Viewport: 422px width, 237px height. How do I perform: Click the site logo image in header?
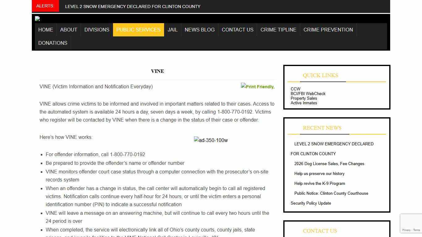pos(37,19)
